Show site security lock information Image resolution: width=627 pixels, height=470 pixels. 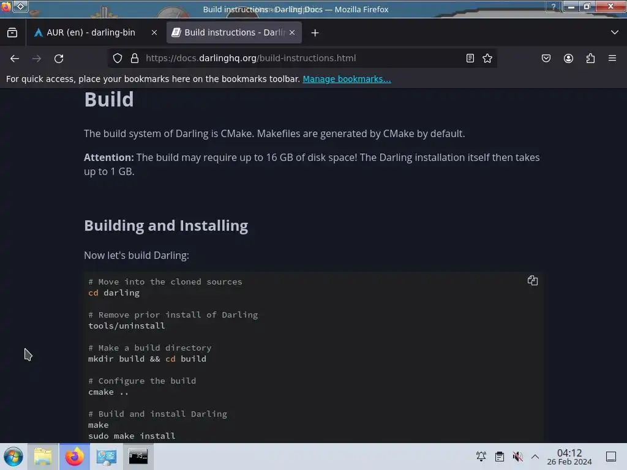[135, 58]
